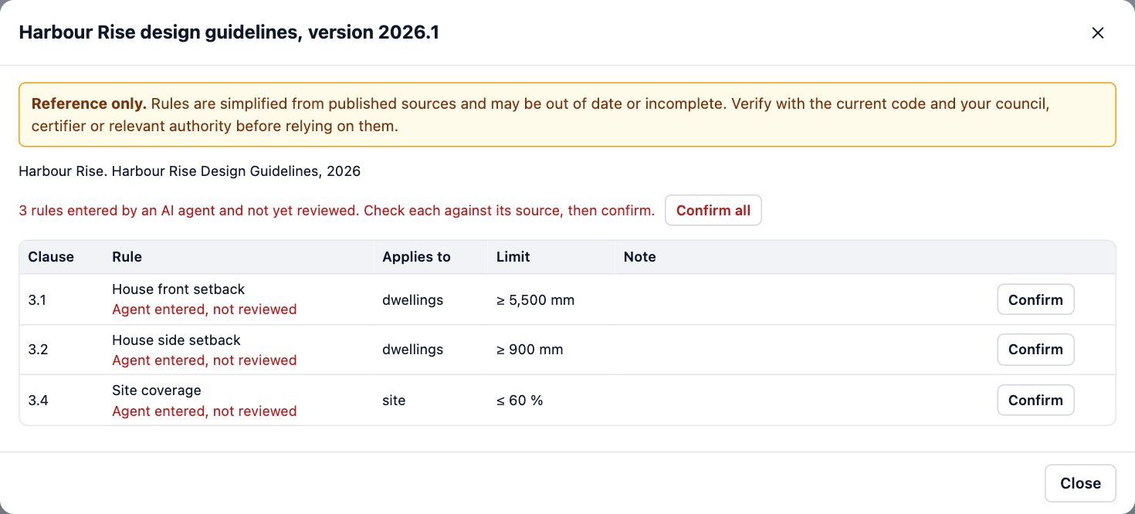Click the Clause column header

(51, 257)
